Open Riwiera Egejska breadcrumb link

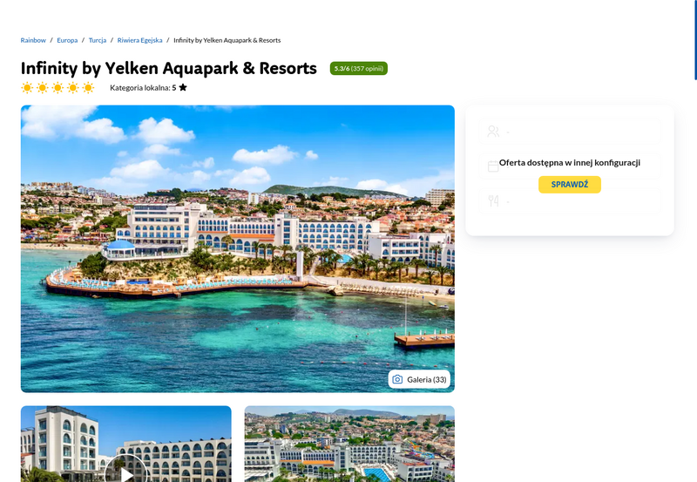139,40
